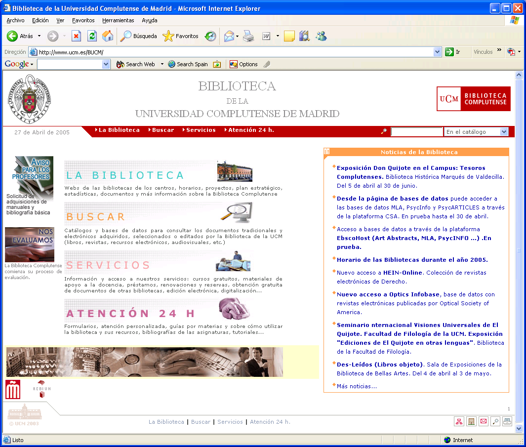
Task: Open the Favoritos menu in menu bar
Action: [x=83, y=20]
